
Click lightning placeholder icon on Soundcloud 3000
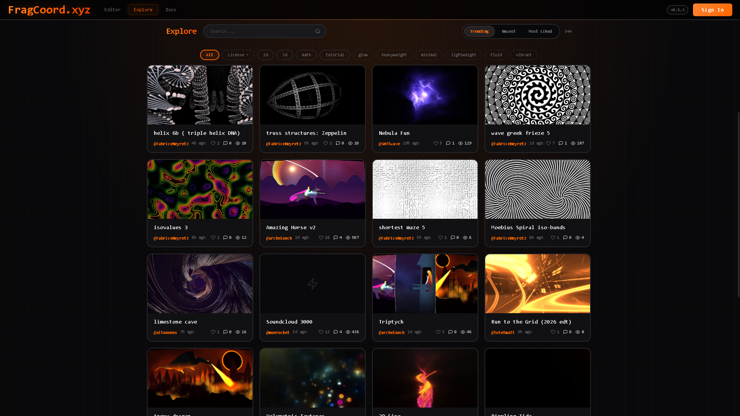point(313,284)
